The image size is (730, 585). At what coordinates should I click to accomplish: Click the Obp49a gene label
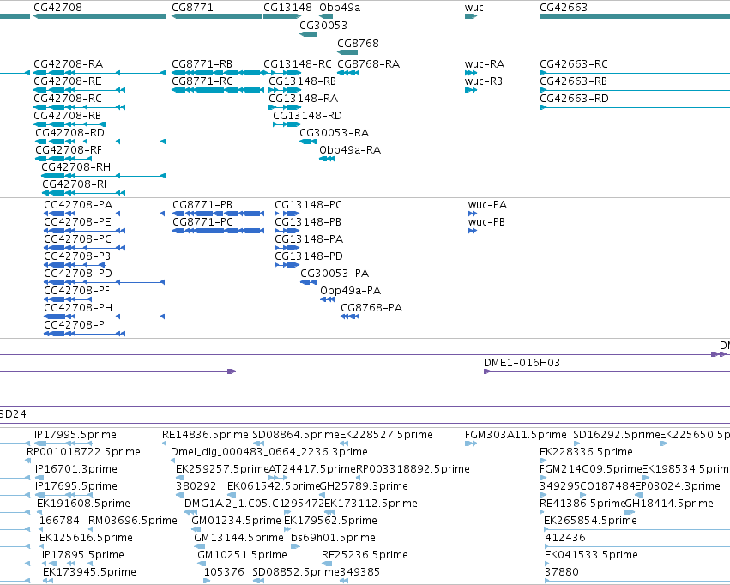click(340, 8)
